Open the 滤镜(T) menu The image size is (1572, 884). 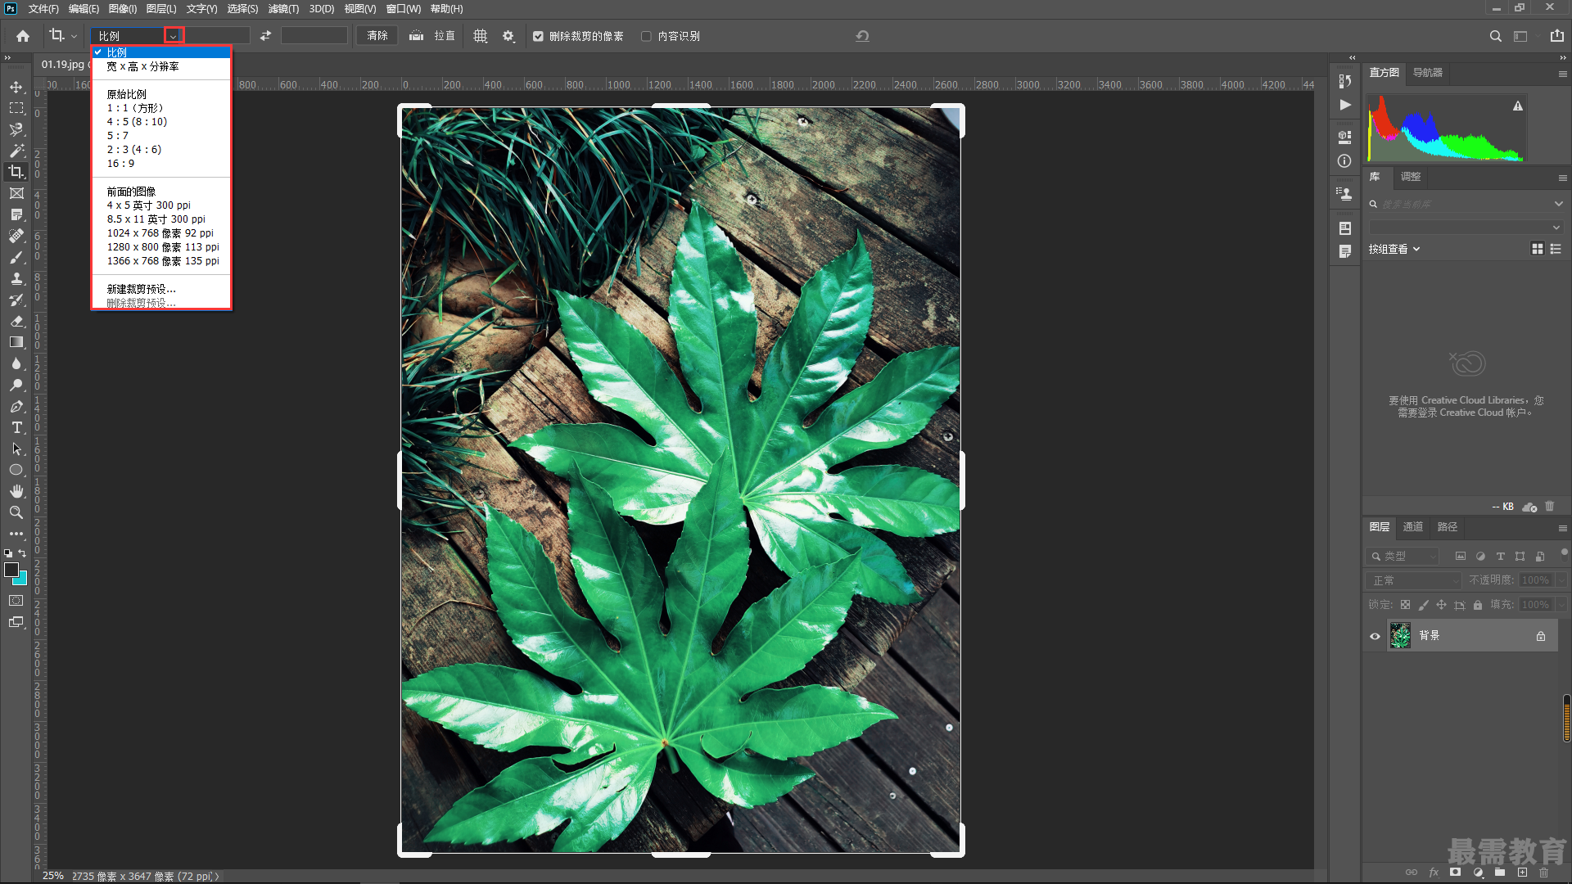pos(283,9)
